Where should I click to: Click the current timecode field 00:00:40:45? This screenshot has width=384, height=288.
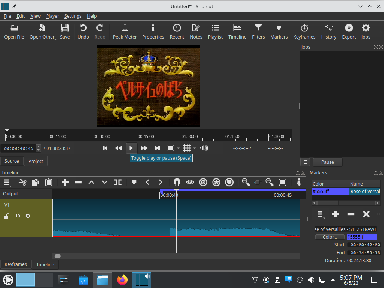18,148
